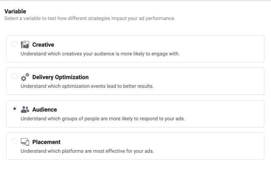Screen dimensions: 271x174
Task: Select the Placement radio button
Action: coord(15,141)
